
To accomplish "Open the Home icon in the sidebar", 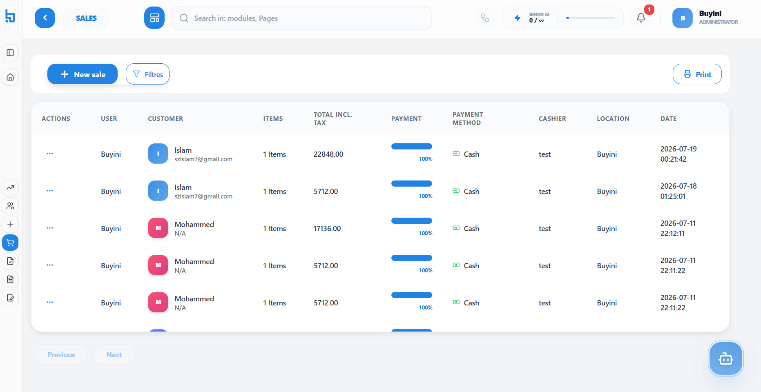I will click(10, 77).
